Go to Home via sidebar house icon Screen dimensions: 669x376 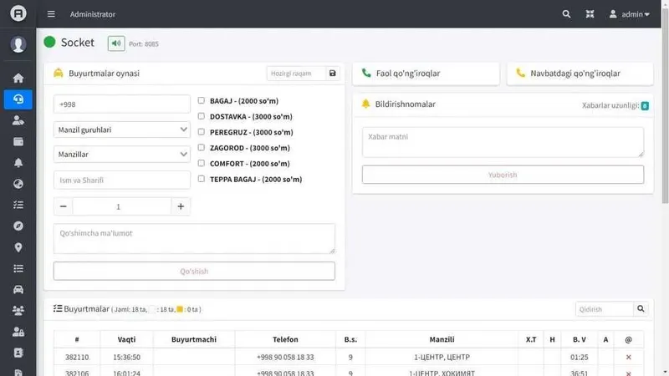click(18, 78)
